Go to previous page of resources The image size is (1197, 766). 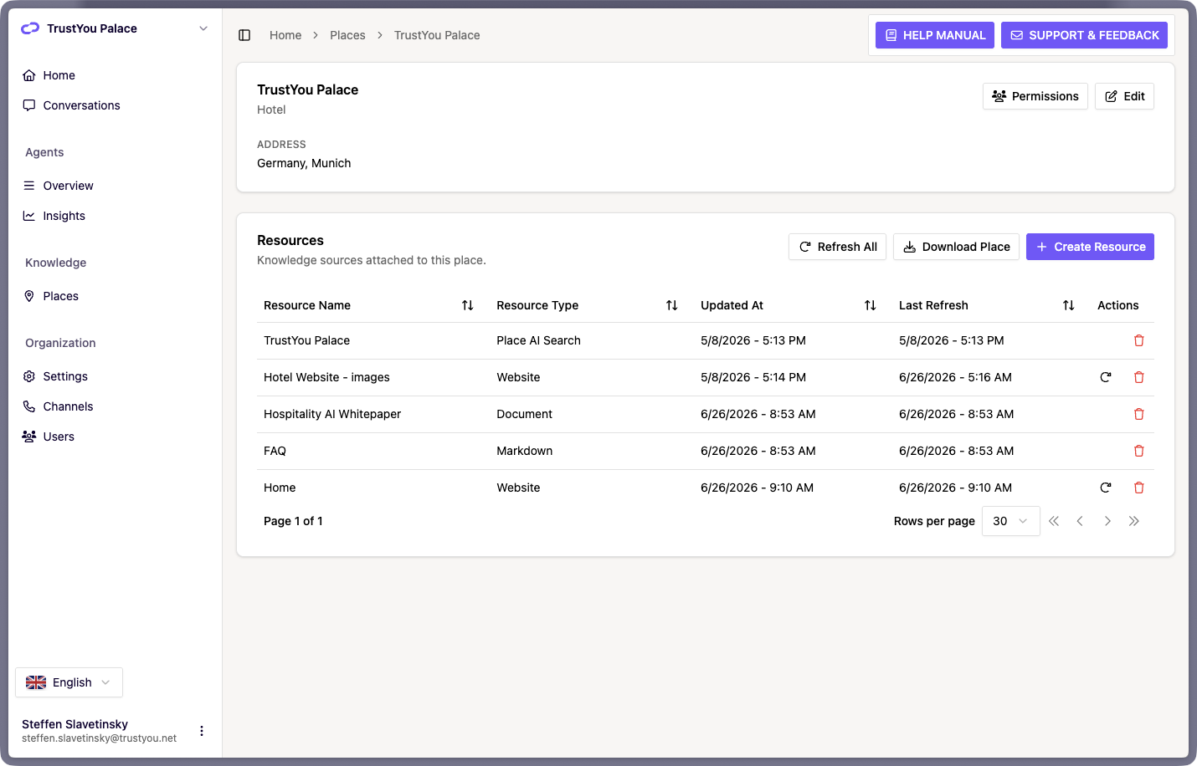tap(1081, 521)
